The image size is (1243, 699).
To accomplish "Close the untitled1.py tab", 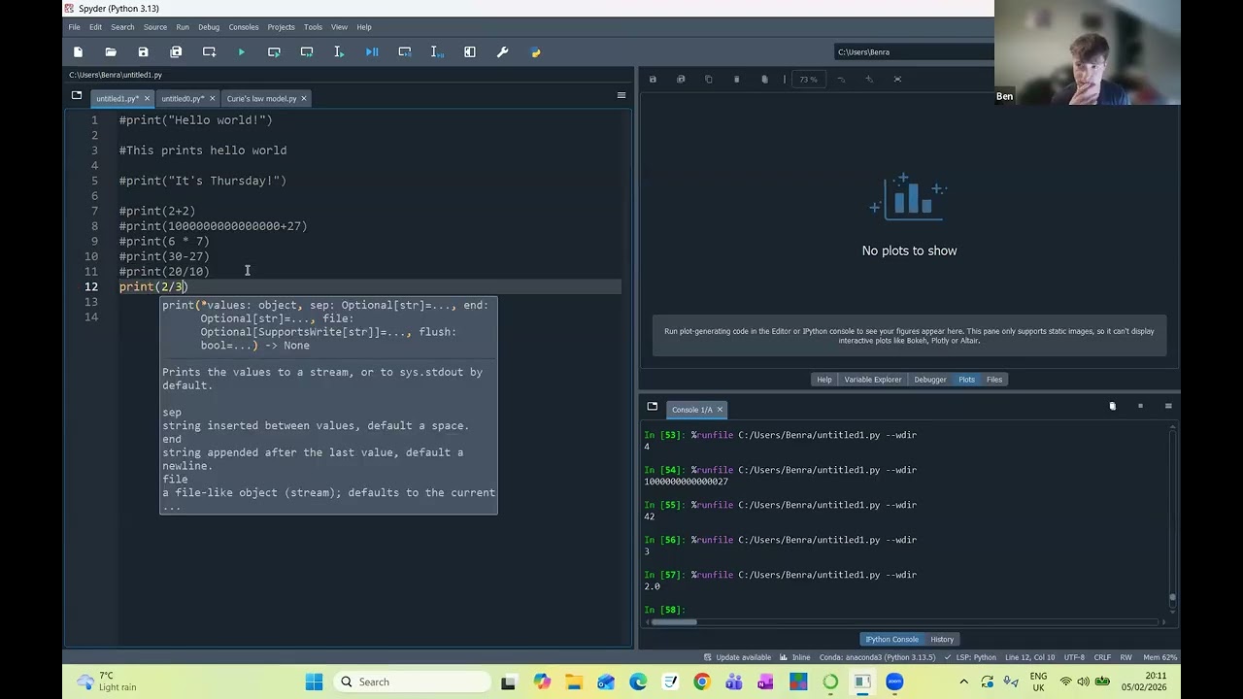I will click(147, 98).
